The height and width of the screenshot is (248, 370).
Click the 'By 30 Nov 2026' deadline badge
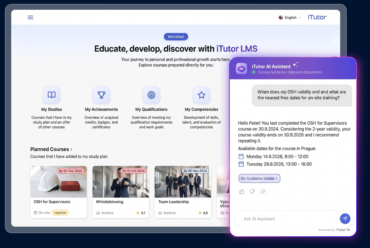[x=195, y=171]
